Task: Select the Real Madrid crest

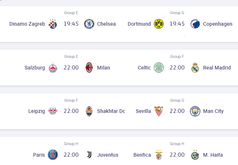Action: [195, 67]
